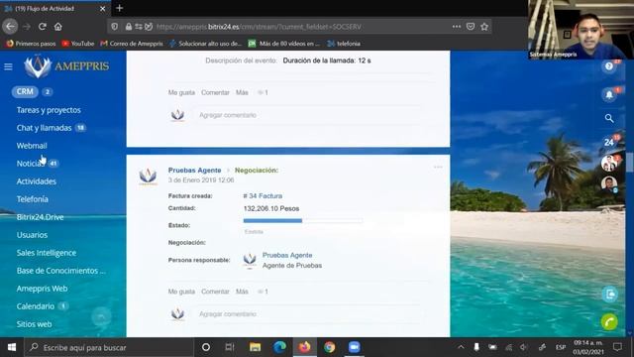The image size is (634, 357).
Task: Open Google Chrome from the taskbar
Action: pyautogui.click(x=330, y=347)
